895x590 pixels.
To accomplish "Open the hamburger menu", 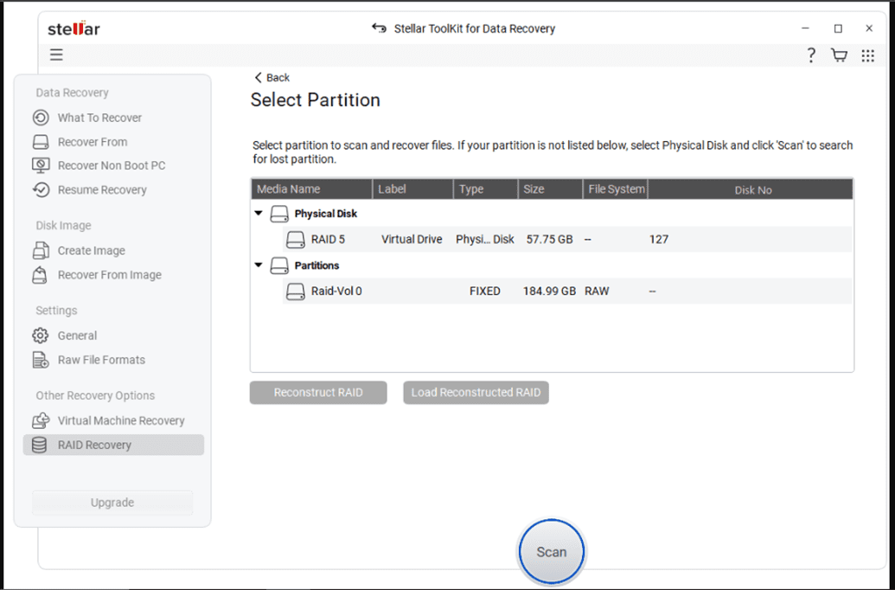I will 56,54.
